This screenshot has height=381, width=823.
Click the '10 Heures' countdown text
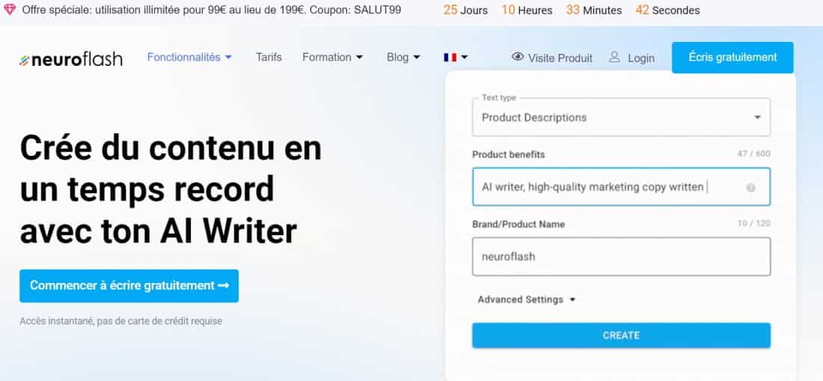point(527,10)
